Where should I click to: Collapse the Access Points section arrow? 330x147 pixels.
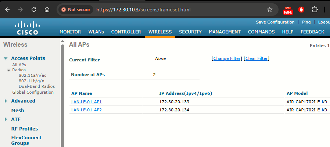coord(6,58)
